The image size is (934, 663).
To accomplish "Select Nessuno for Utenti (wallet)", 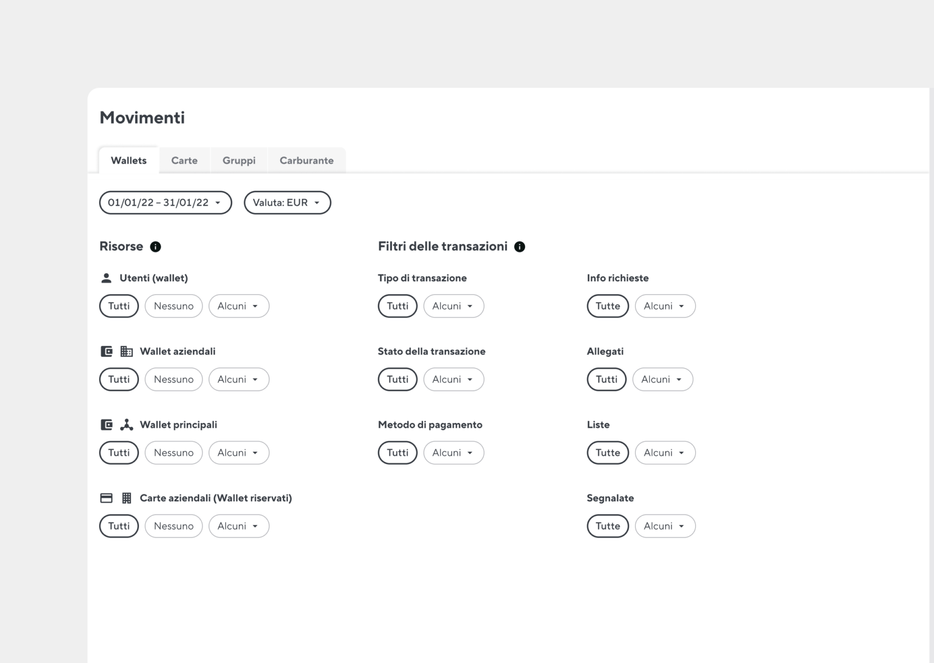I will pyautogui.click(x=174, y=306).
